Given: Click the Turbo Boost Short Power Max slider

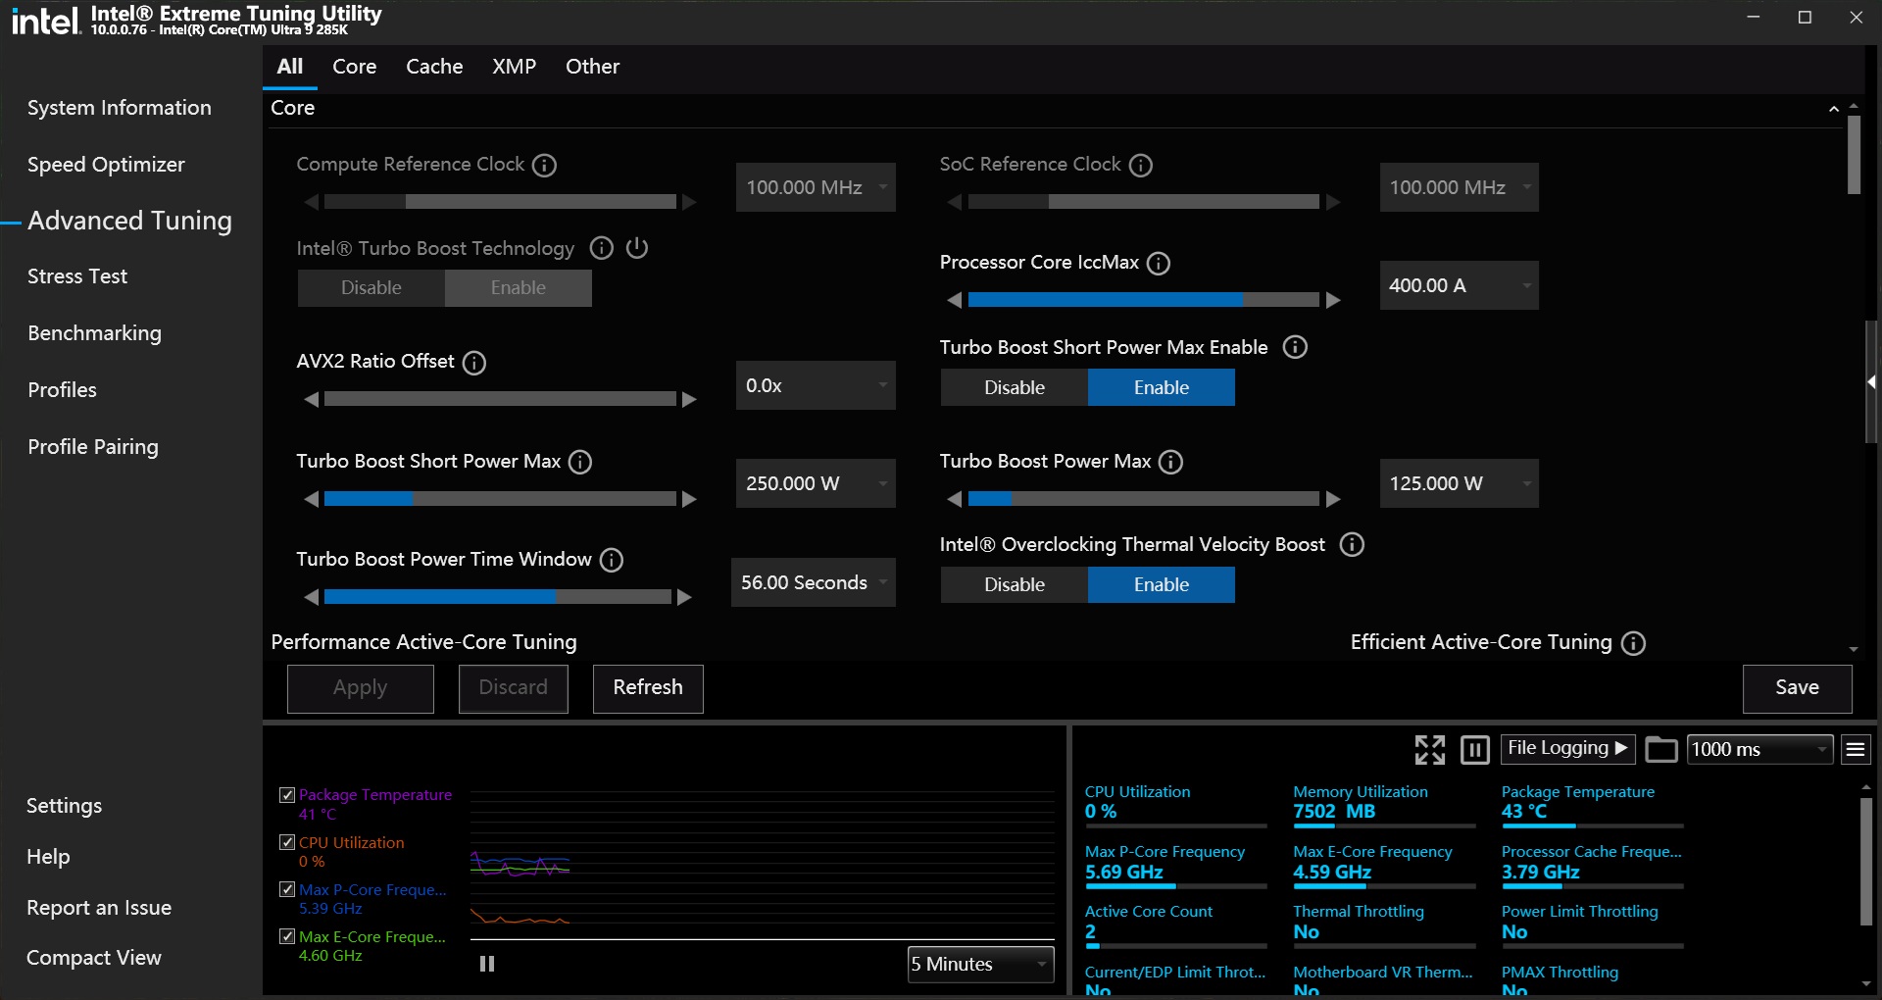Looking at the screenshot, I should coord(500,499).
